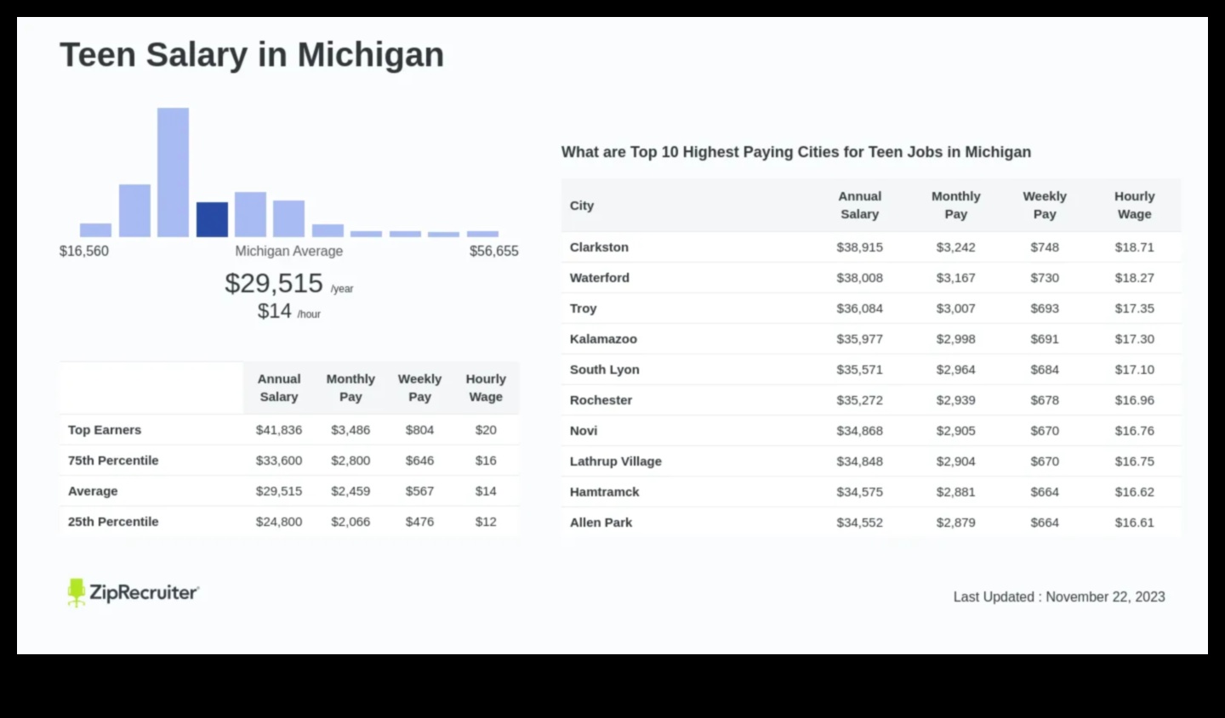Screen dimensions: 1225x718
Task: Click the Lathrup Village city name
Action: click(615, 461)
